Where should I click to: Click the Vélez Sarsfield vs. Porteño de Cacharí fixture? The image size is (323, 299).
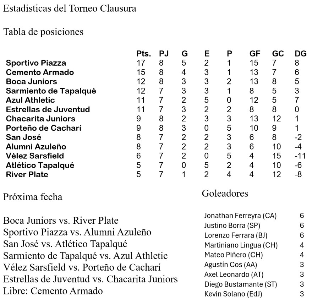pos(82,267)
